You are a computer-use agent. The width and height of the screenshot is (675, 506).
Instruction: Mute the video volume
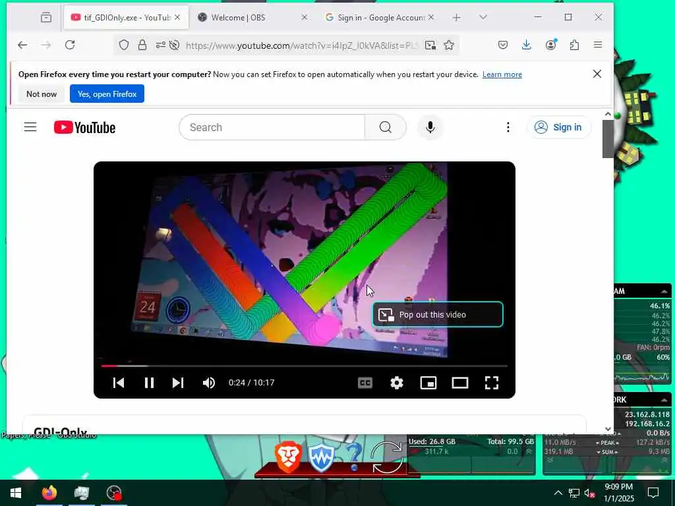[x=209, y=383]
